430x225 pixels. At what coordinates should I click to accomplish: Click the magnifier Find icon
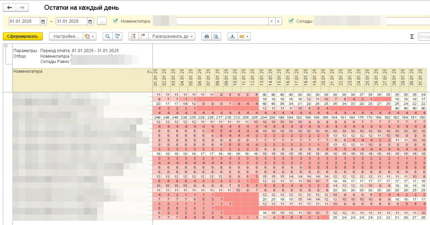107,37
